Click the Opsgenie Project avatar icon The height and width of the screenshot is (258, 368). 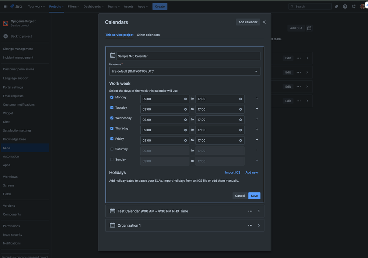click(x=6, y=23)
